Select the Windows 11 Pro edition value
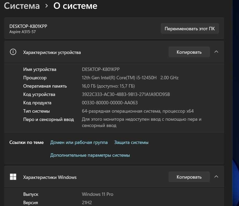The height and width of the screenshot is (206, 239). 98,194
